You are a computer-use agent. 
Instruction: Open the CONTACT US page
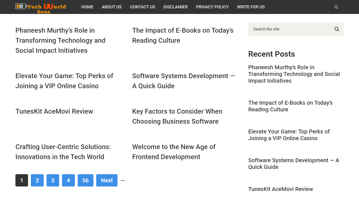(142, 7)
